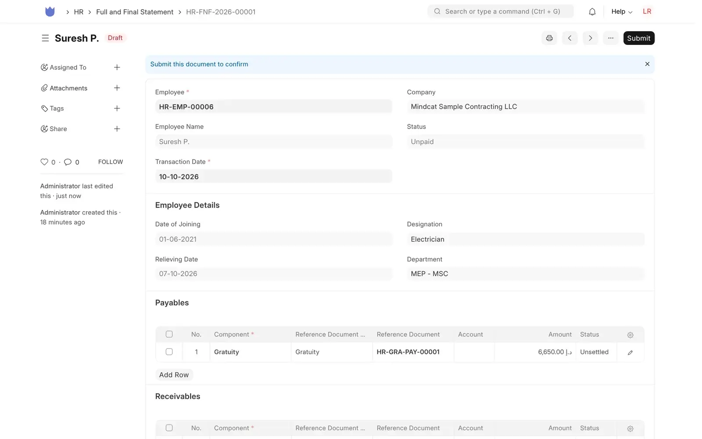The width and height of the screenshot is (702, 439).
Task: Edit the Transaction Date field
Action: tap(273, 176)
